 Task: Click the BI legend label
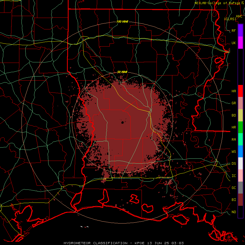[x=234, y=200]
